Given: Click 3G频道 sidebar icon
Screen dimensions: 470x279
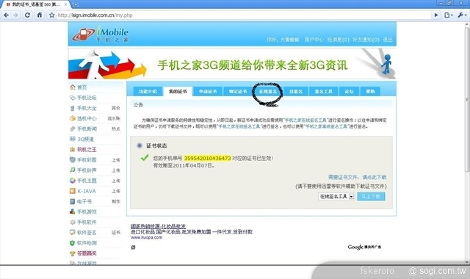Looking at the screenshot, I should [x=72, y=139].
